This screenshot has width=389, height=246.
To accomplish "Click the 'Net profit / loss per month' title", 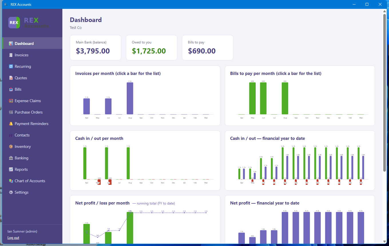I will (x=102, y=203).
